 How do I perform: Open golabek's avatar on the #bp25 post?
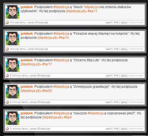pos(12,92)
